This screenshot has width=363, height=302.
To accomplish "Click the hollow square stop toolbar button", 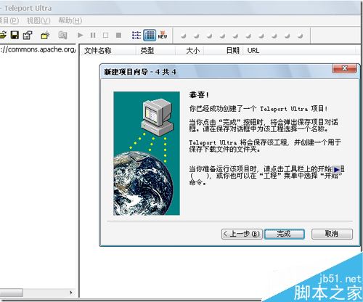I will (105, 36).
